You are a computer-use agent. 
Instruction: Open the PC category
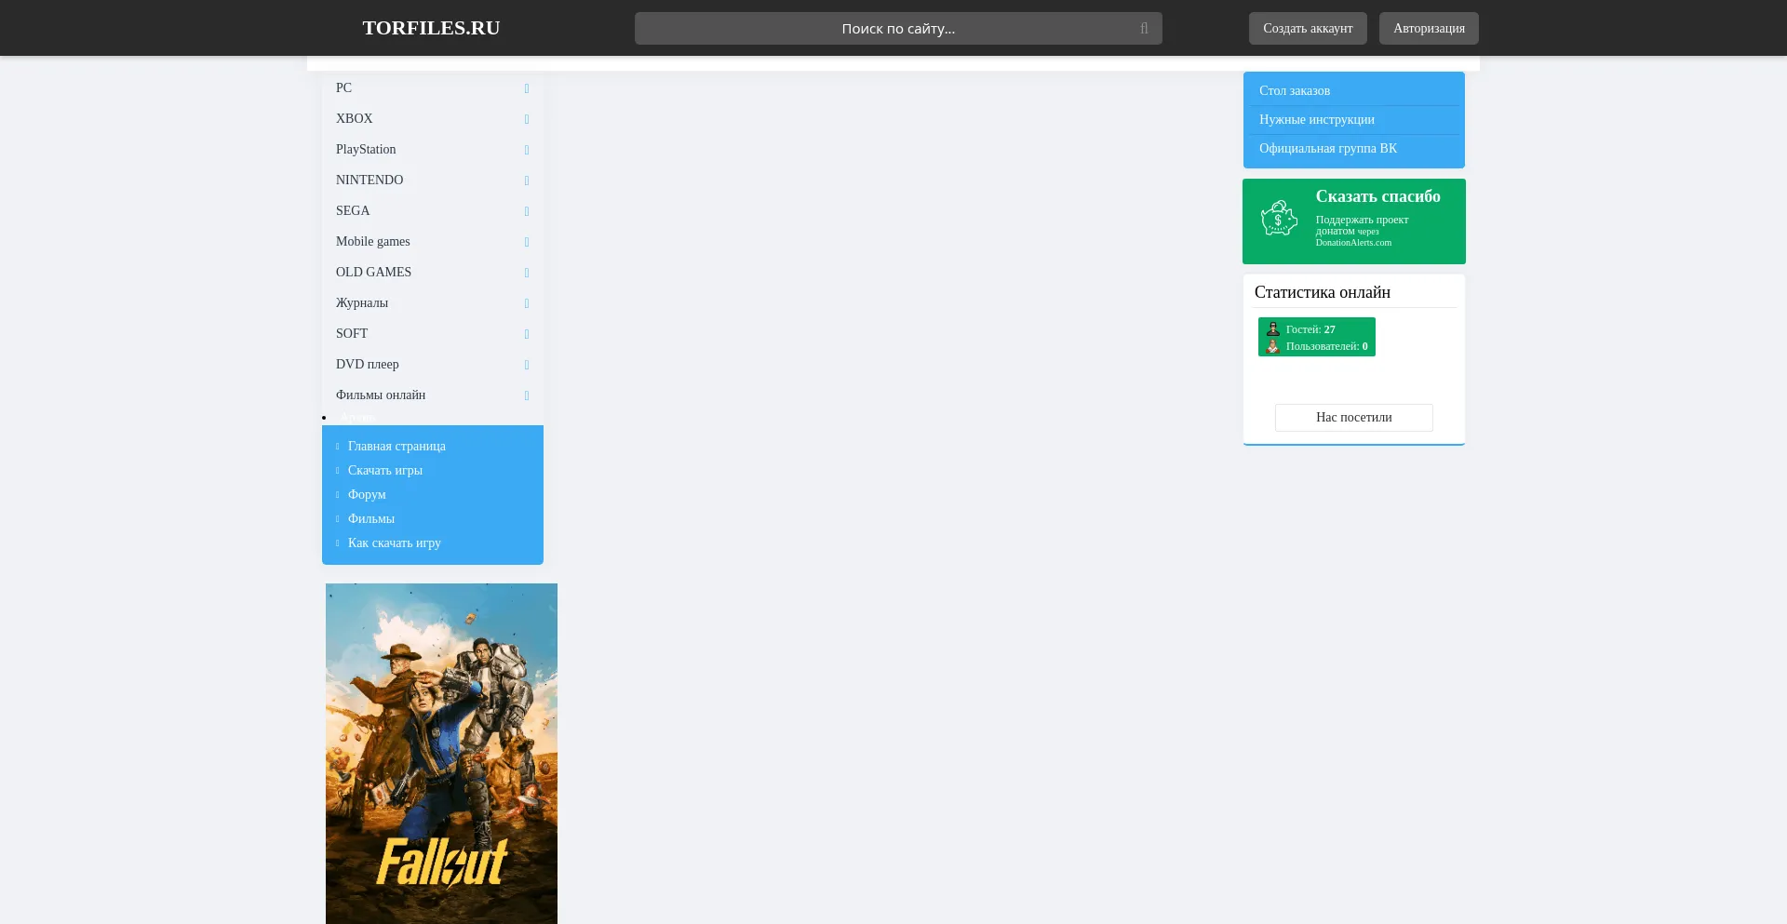(343, 87)
